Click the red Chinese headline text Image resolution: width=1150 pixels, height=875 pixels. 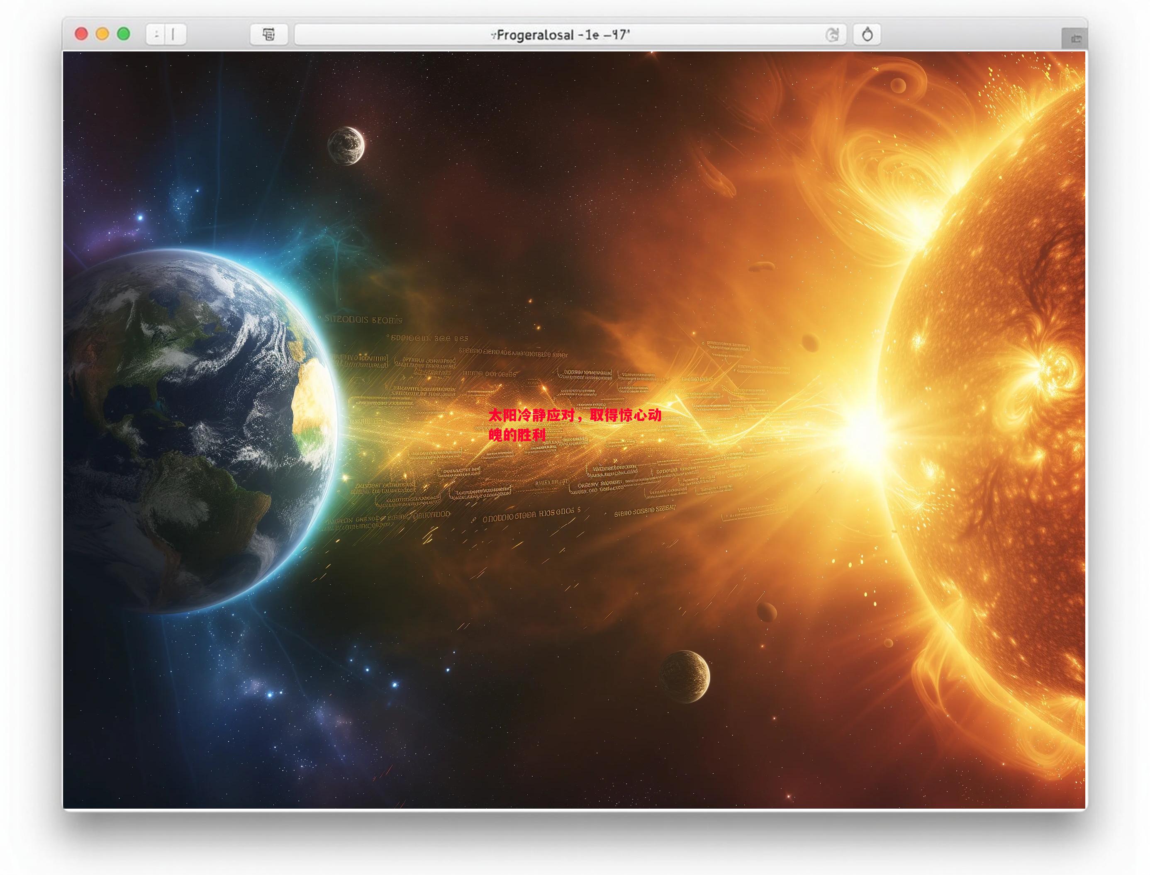[x=574, y=416]
